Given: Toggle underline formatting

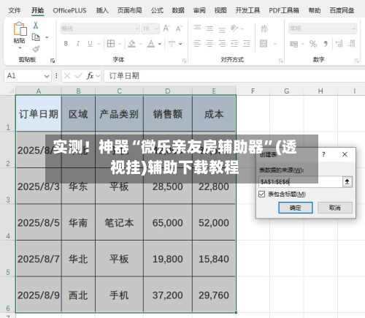Looking at the screenshot, I should click(90, 44).
